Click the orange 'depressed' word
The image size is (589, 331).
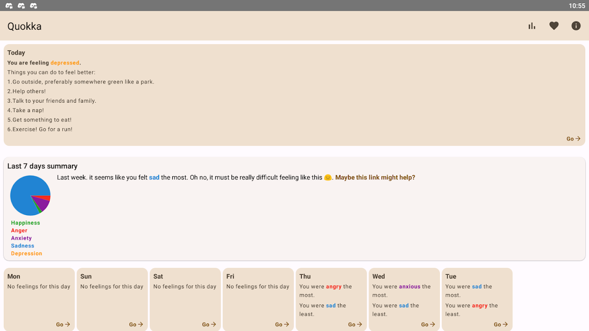pos(65,63)
